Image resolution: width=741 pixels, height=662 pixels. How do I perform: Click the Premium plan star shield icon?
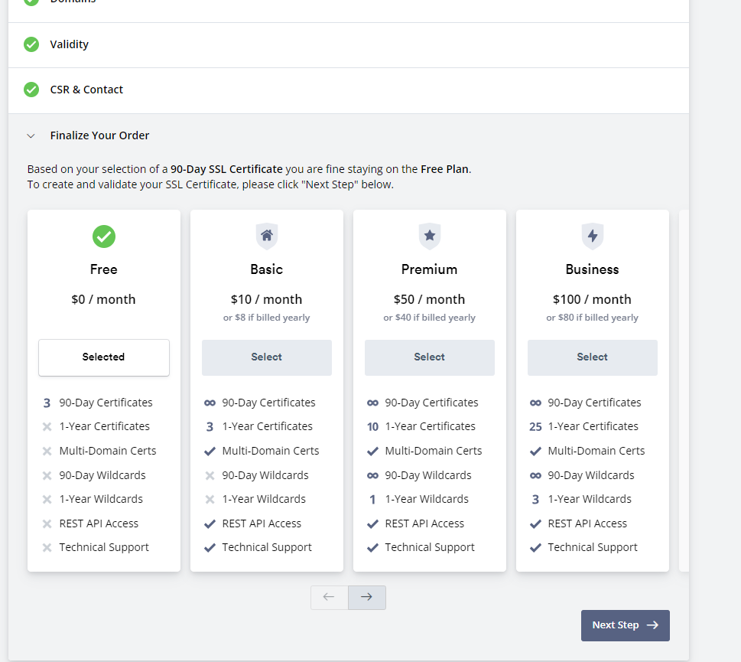(x=429, y=236)
